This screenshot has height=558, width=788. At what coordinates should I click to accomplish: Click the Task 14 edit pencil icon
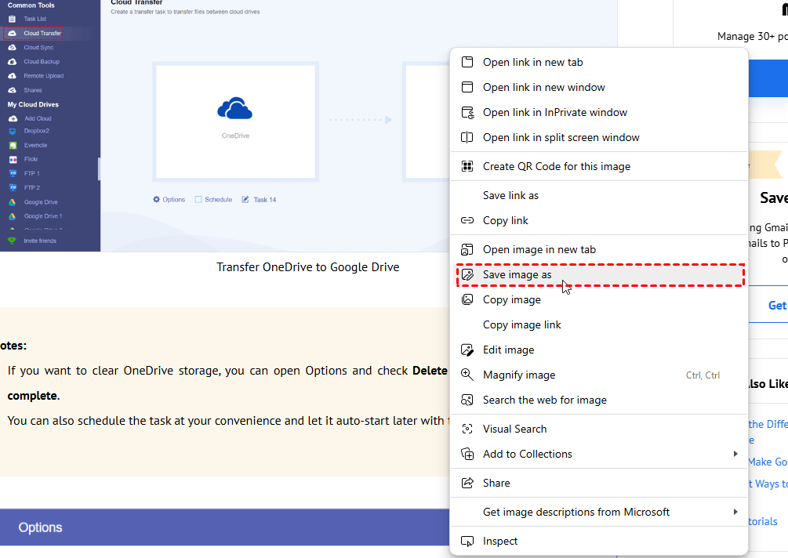[x=245, y=199]
